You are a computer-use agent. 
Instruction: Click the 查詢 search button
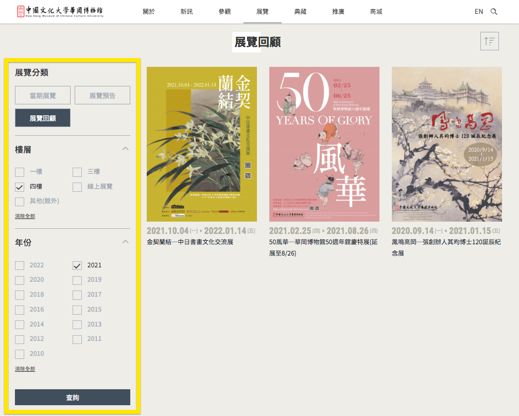coord(73,397)
